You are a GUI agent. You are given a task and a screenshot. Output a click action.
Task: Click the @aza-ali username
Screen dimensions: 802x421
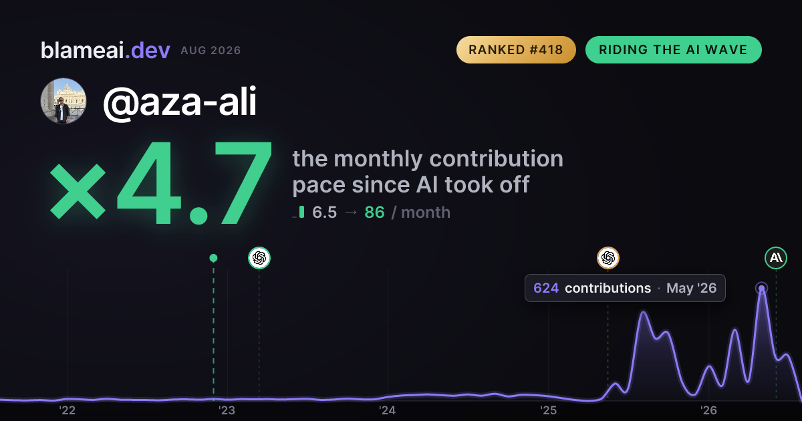click(x=180, y=102)
